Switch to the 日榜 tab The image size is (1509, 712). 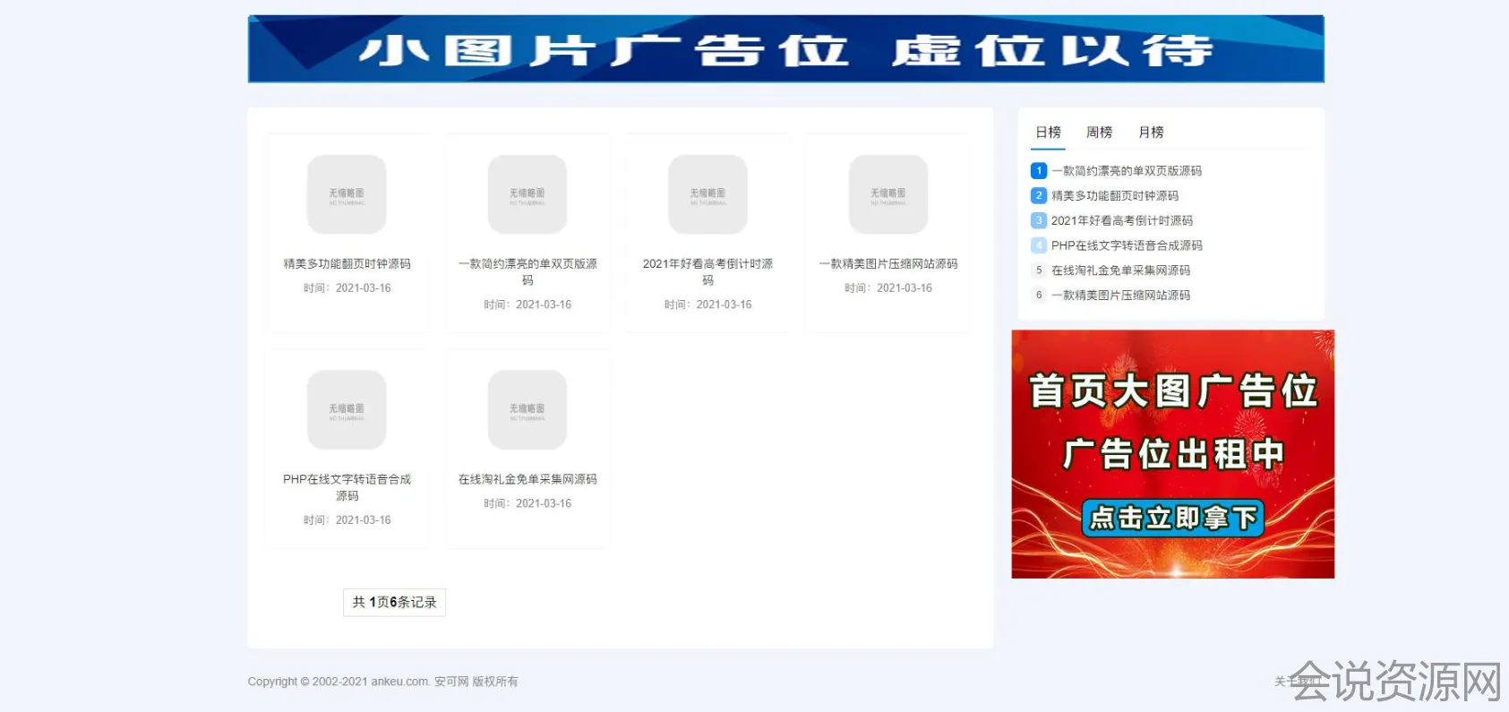point(1048,133)
